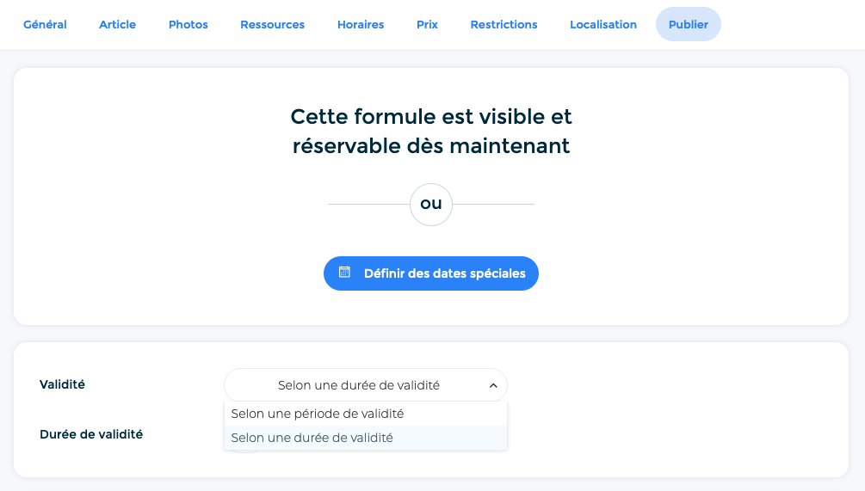Click the chevron arrow in the Validité dropdown
Image resolution: width=865 pixels, height=491 pixels.
(x=493, y=386)
